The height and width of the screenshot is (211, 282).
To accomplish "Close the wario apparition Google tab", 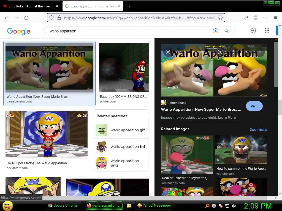I will (x=119, y=6).
